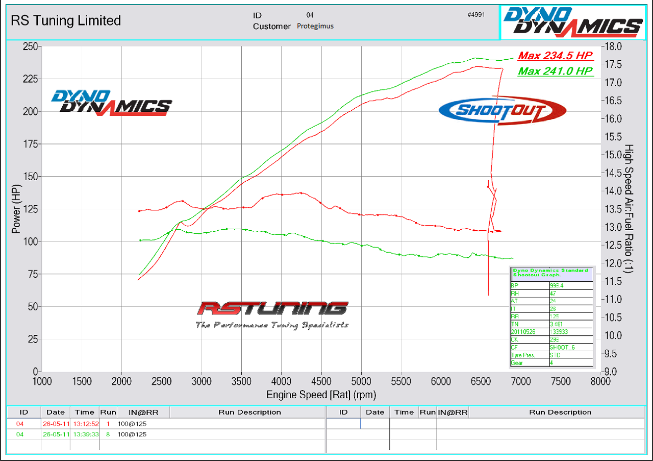This screenshot has width=653, height=461.
Task: Click the Dyno Dynamics watermark on graph
Action: coord(111,103)
